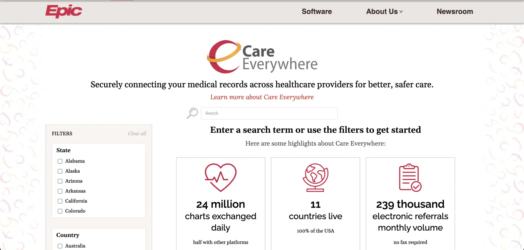Check the Arizona state filter
Screen dimensions: 524x250
[x=60, y=181]
